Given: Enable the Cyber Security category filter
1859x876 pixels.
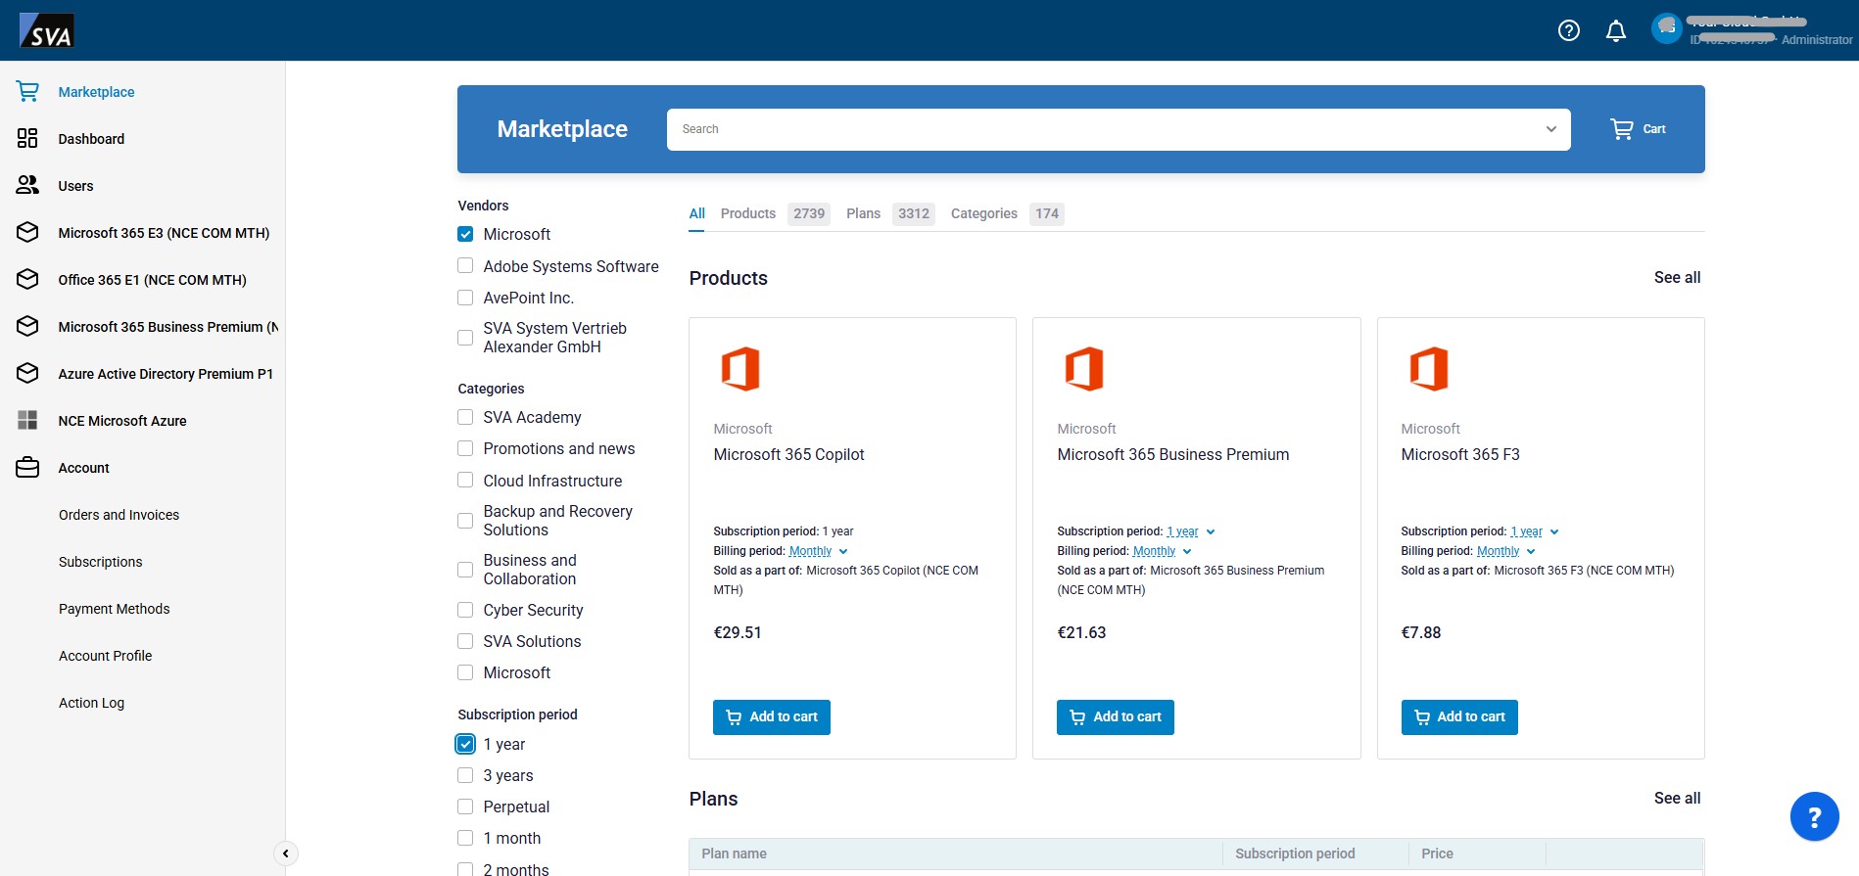Looking at the screenshot, I should pos(465,611).
